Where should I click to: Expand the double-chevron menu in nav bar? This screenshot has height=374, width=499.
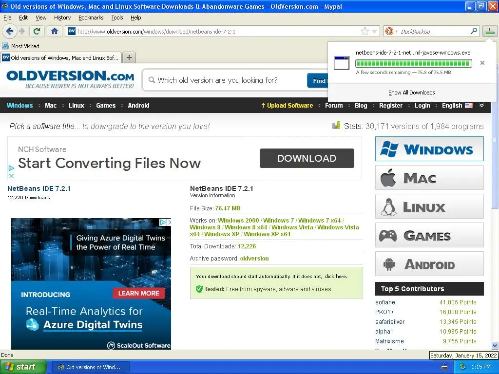click(x=481, y=105)
